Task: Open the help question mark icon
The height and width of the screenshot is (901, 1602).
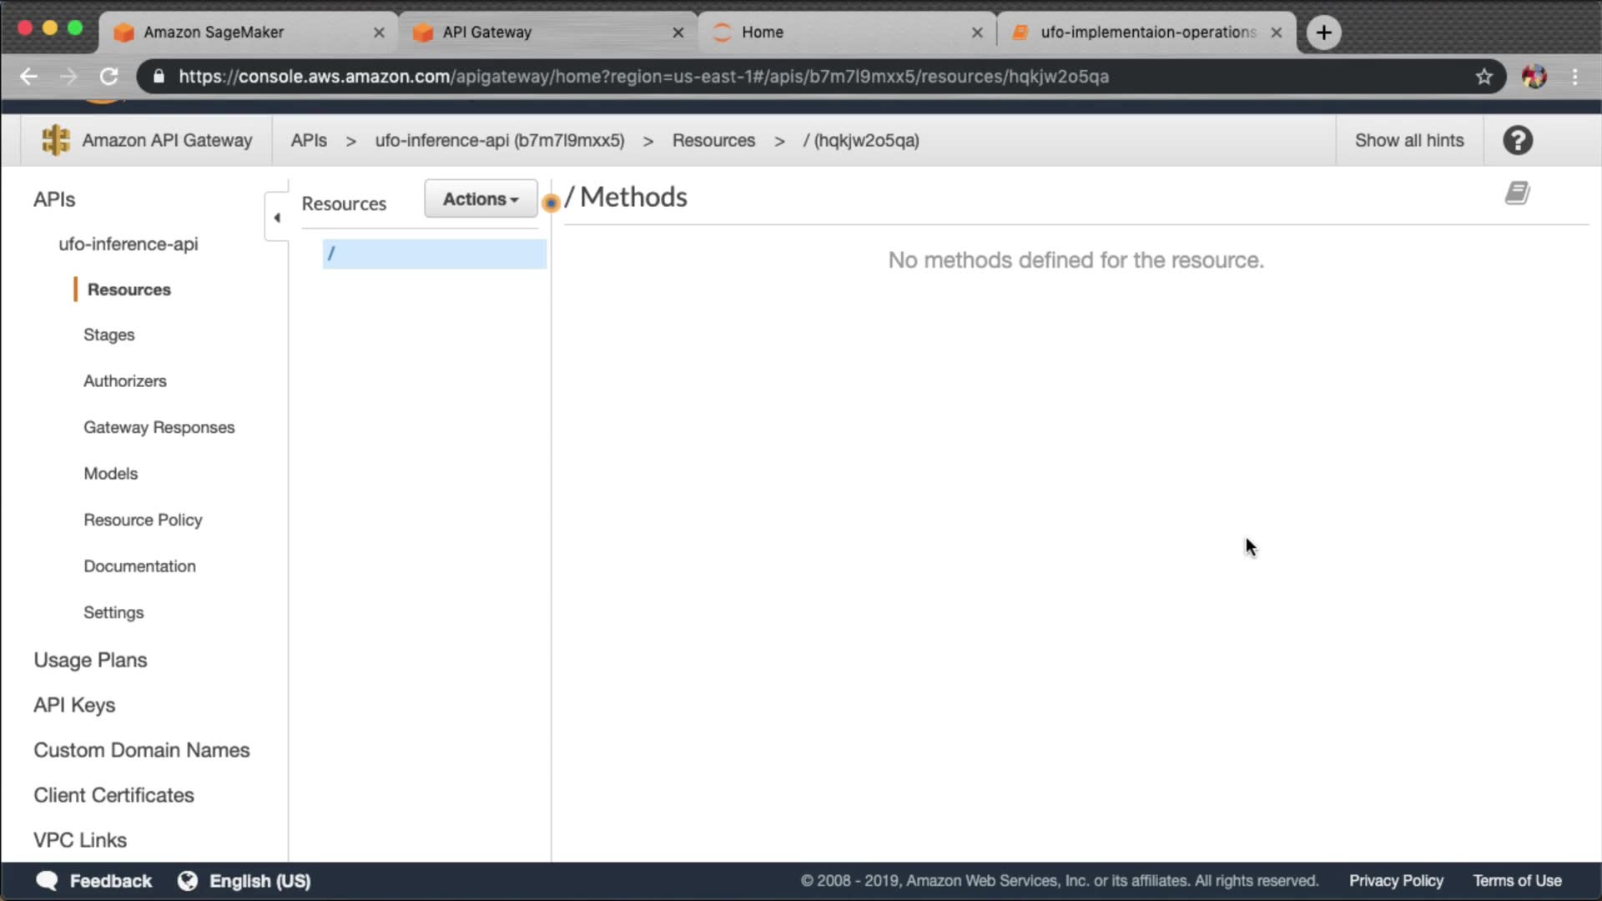Action: click(x=1517, y=140)
